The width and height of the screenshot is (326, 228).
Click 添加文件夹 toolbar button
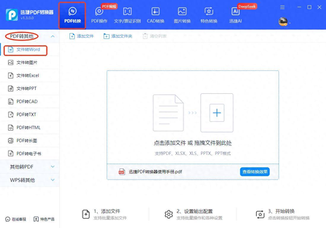coord(118,36)
